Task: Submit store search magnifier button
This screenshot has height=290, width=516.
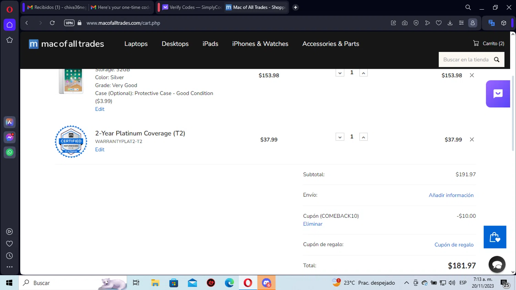Action: coord(497,60)
